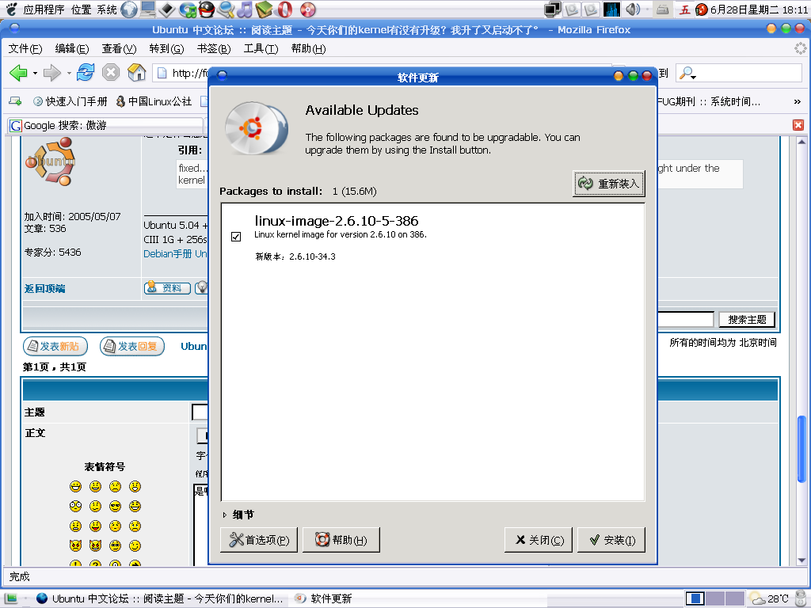811x608 pixels.
Task: Open the 文件 menu in Firefox
Action: (x=25, y=48)
